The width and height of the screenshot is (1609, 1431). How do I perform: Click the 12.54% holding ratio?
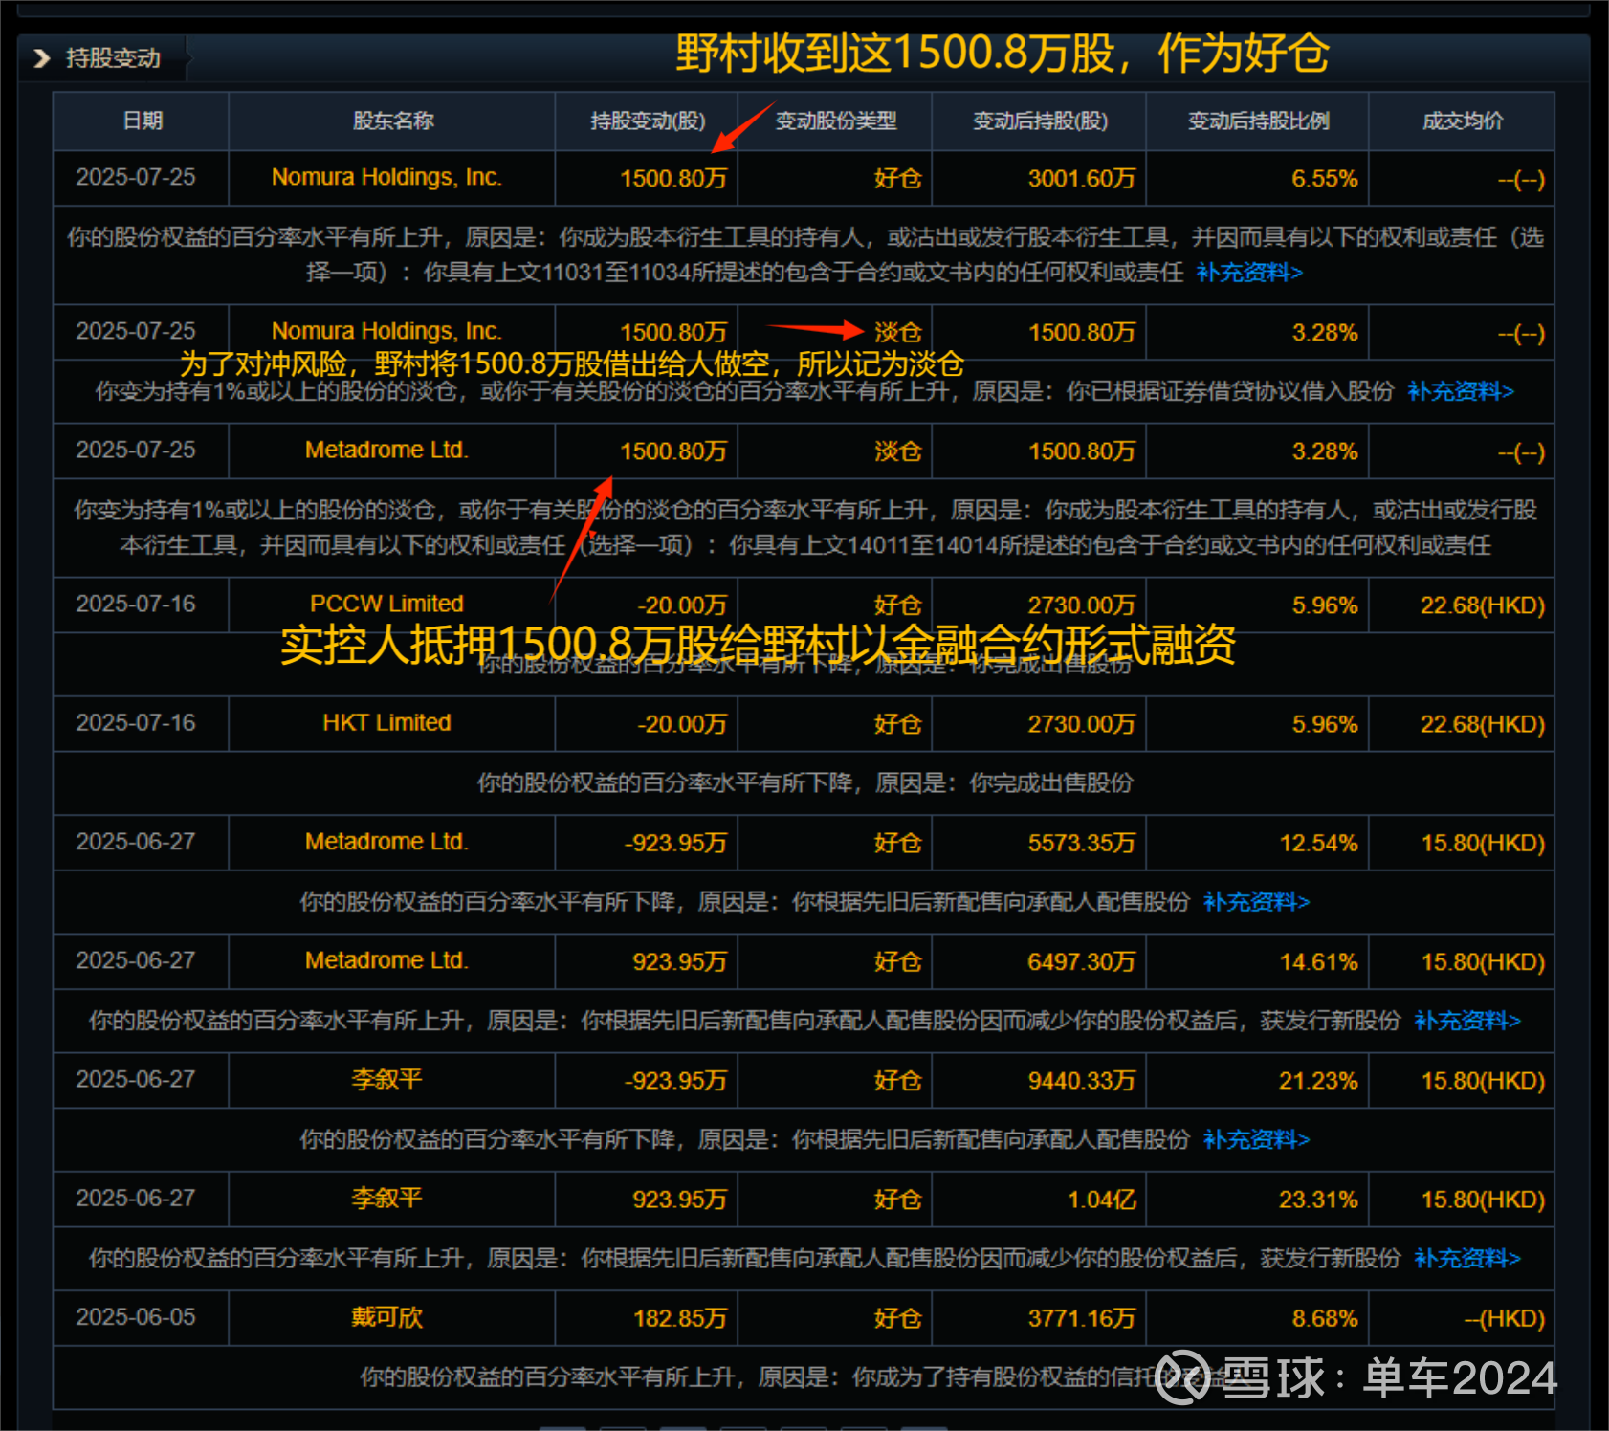tap(1318, 843)
